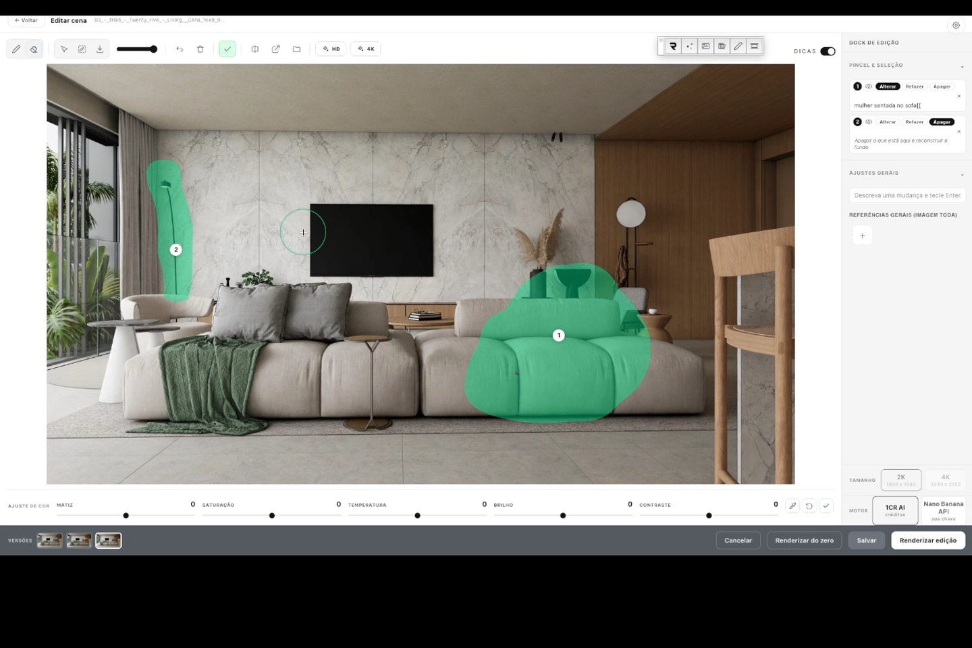Delete with the trash can icon

[x=200, y=49]
